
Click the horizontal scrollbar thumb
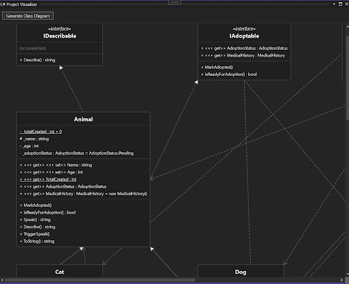click(100, 280)
